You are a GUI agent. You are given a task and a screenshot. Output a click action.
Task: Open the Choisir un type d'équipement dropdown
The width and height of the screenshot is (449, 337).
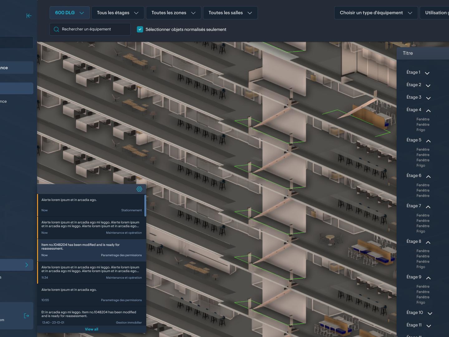click(376, 13)
